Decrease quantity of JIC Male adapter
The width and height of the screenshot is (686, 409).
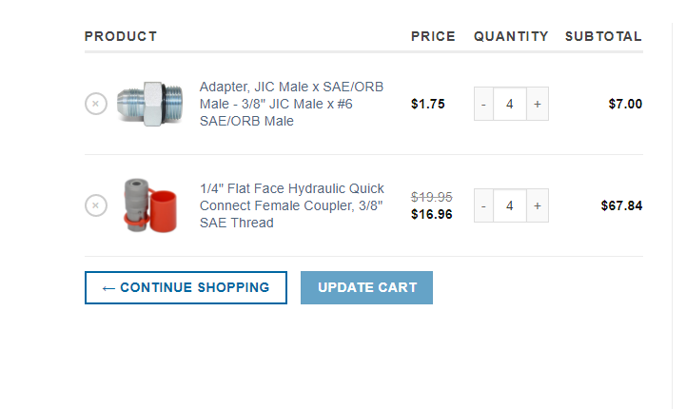coord(483,104)
